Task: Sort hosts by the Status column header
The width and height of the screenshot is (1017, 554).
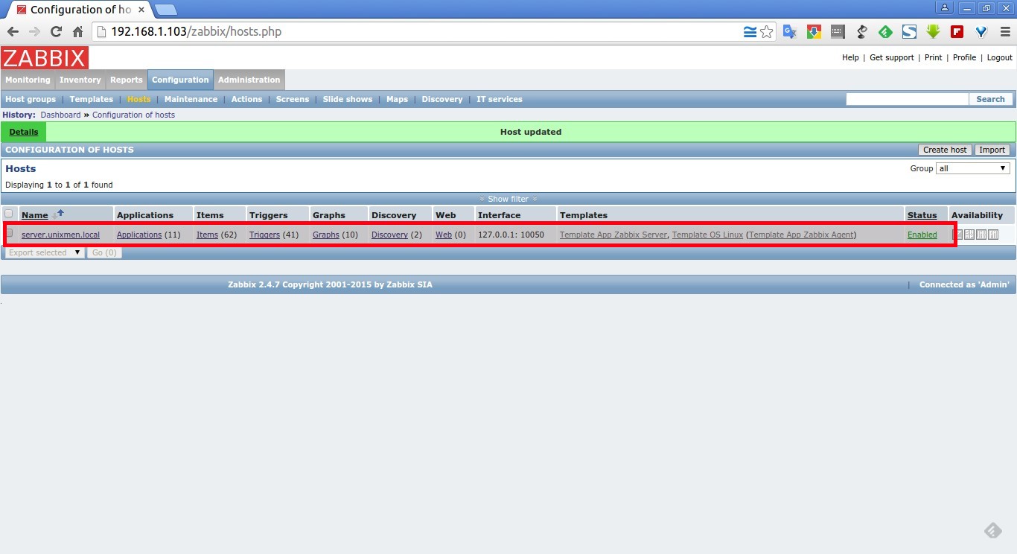Action: point(922,215)
